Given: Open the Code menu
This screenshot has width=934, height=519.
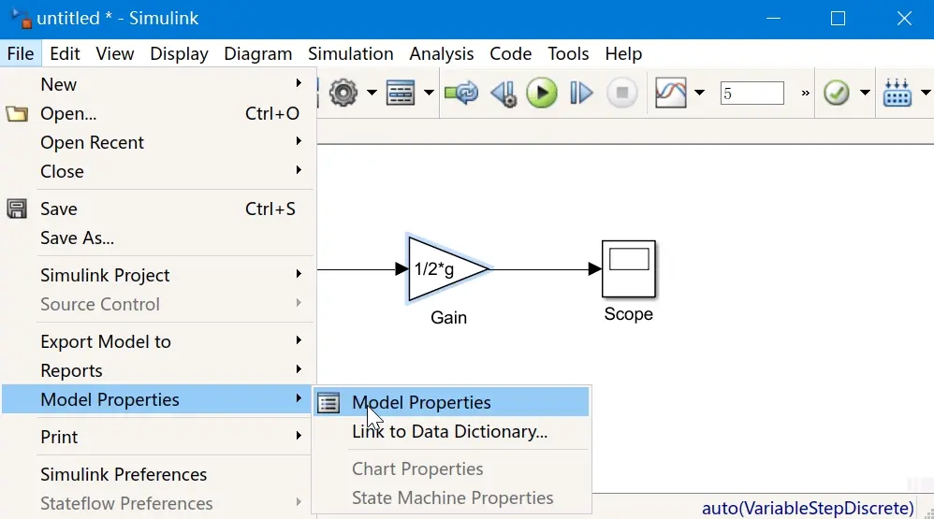Looking at the screenshot, I should tap(510, 53).
